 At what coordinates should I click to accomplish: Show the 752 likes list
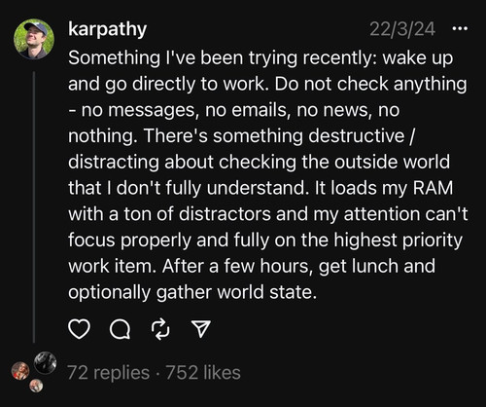coord(203,372)
